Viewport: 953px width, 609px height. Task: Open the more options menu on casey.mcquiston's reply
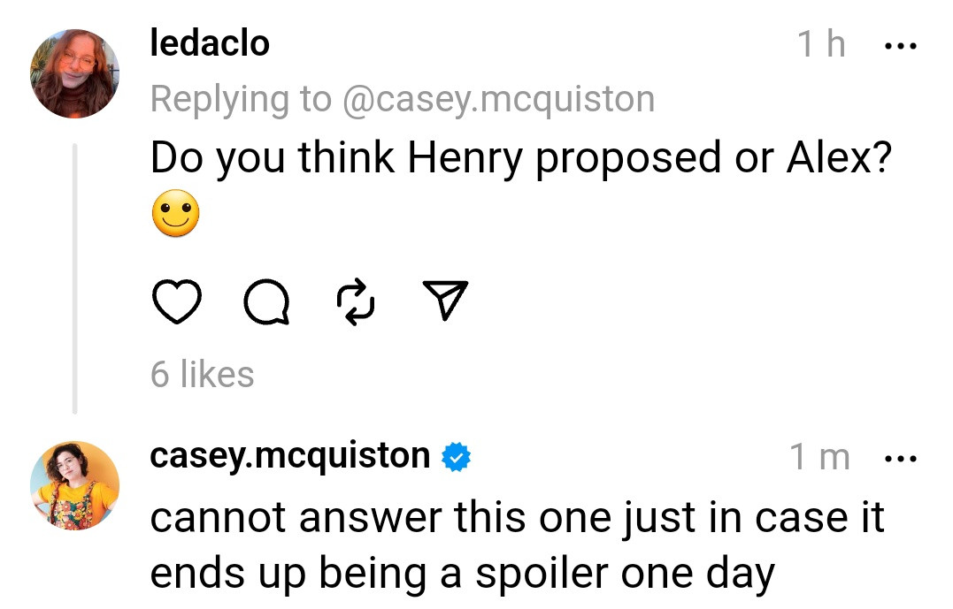(902, 459)
